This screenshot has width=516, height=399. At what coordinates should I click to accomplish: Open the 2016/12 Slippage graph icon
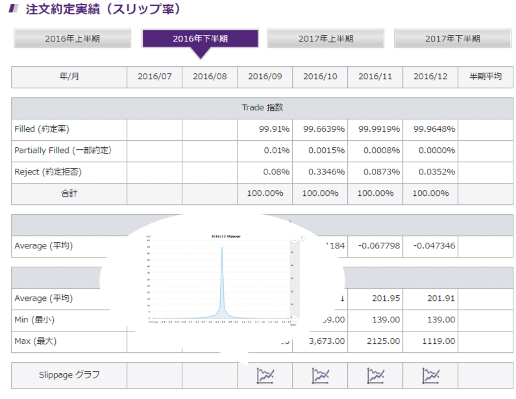tap(430, 376)
